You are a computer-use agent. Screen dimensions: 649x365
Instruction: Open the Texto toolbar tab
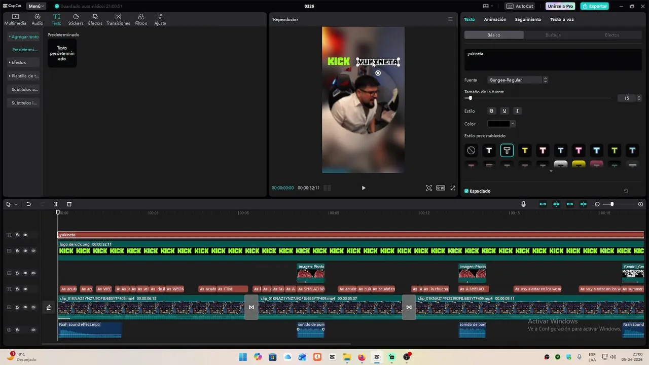click(x=56, y=19)
